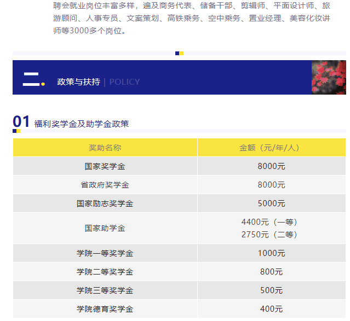Click the "二." section number icon
This screenshot has width=350, height=321.
pyautogui.click(x=33, y=79)
